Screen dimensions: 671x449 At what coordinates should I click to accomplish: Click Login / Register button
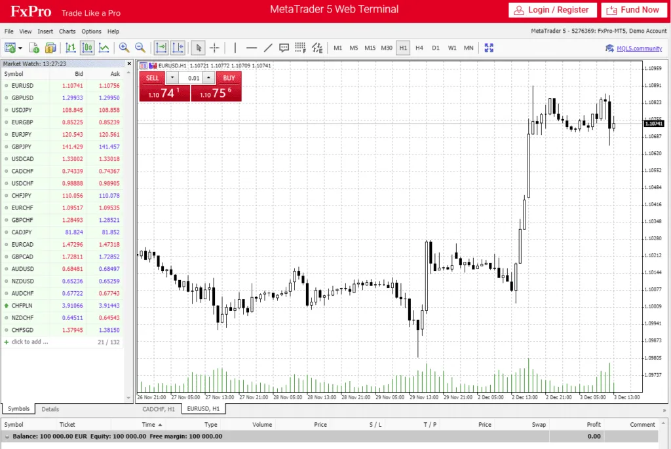(552, 10)
